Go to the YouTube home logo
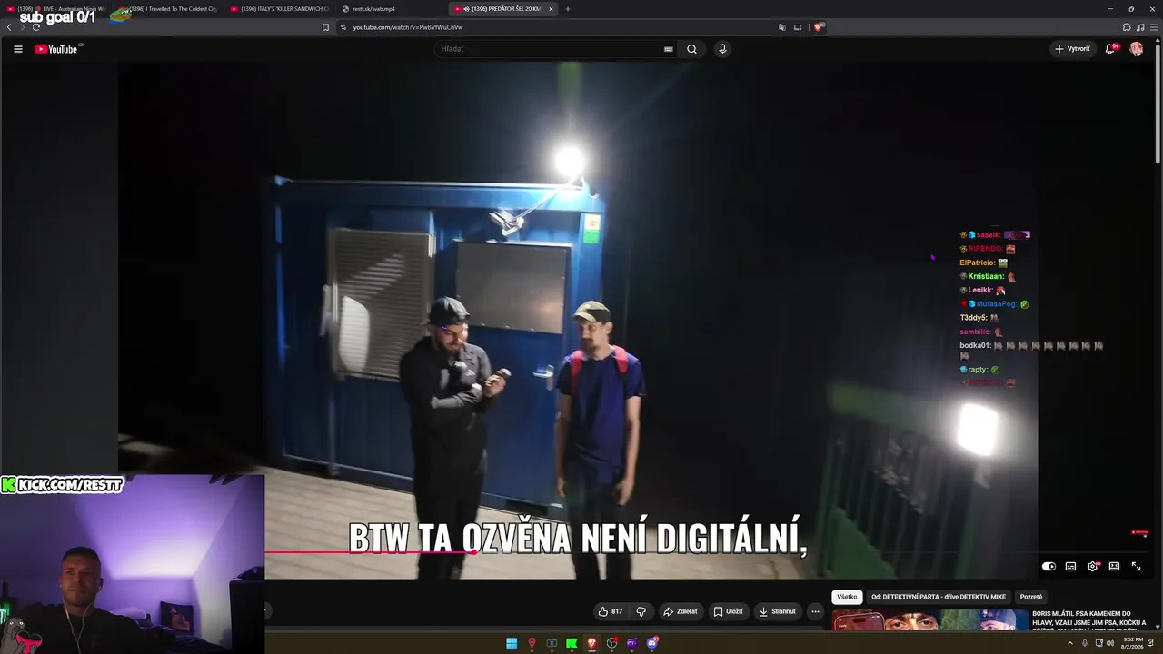This screenshot has width=1163, height=654. click(x=58, y=49)
